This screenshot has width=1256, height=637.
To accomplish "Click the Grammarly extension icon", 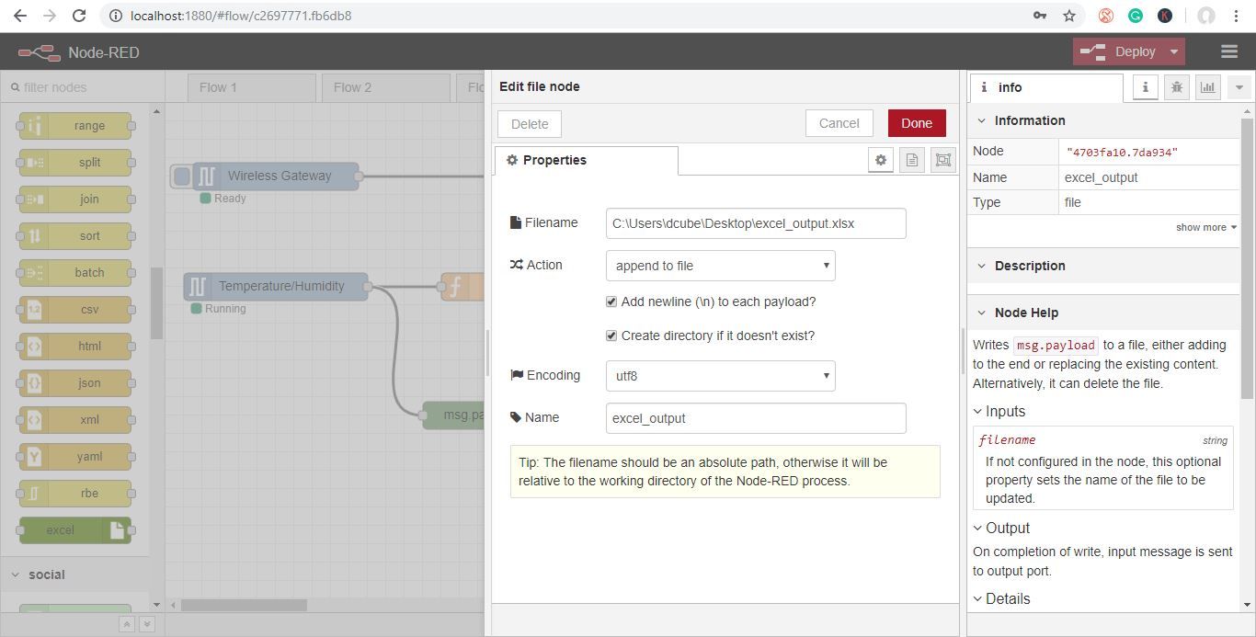I will (x=1136, y=16).
